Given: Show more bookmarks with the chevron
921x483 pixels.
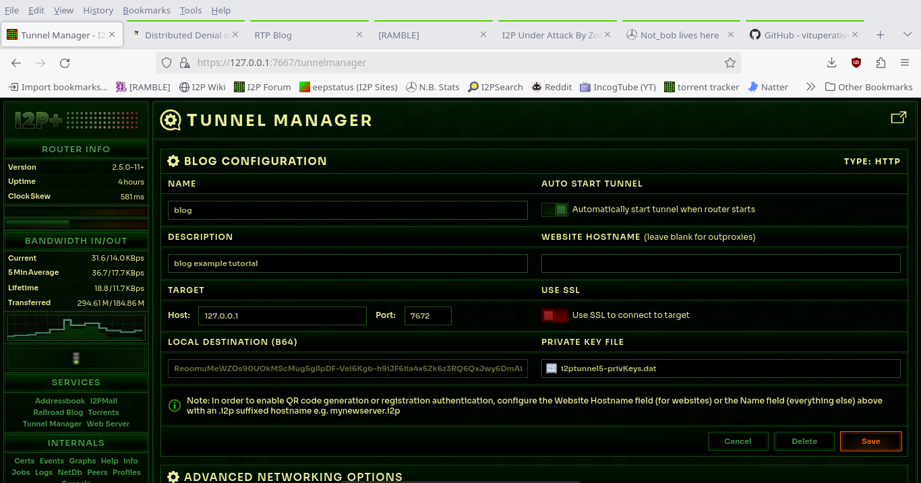Looking at the screenshot, I should (x=810, y=87).
